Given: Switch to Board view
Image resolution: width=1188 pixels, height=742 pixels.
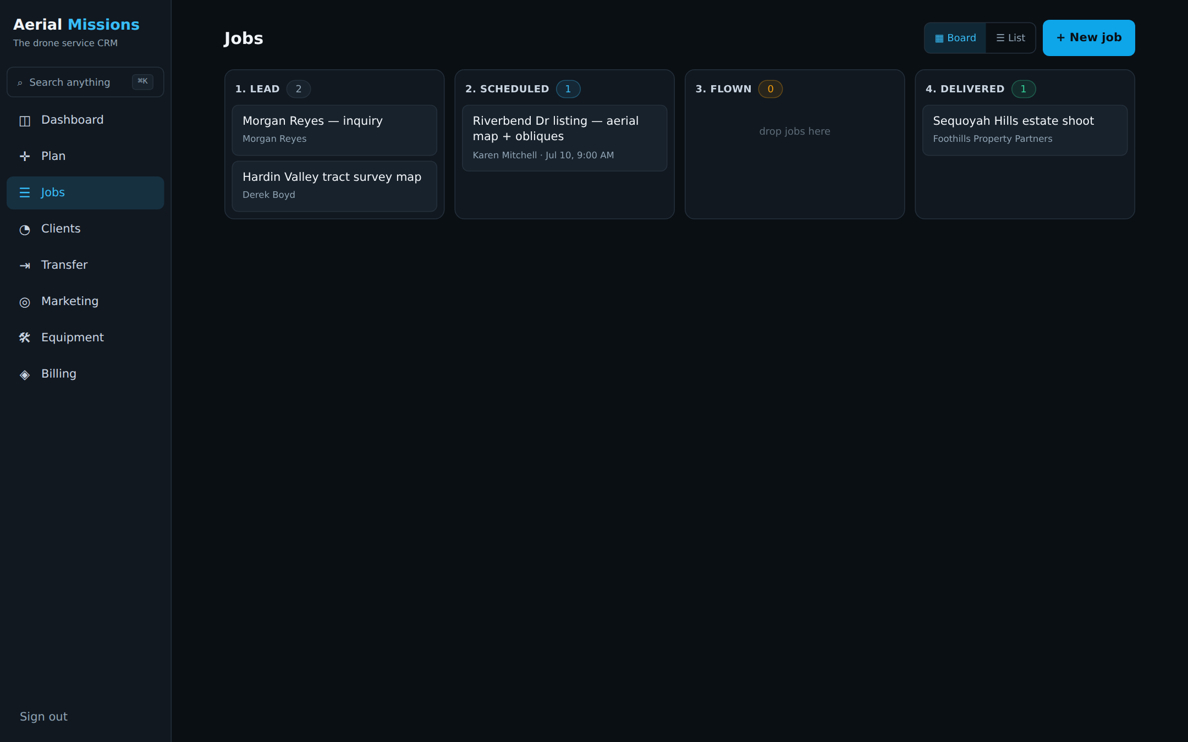Looking at the screenshot, I should pyautogui.click(x=955, y=38).
